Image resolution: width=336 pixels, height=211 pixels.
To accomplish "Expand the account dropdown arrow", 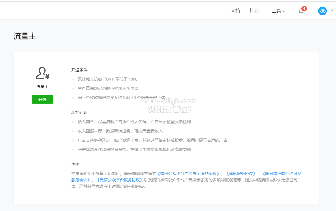I will click(x=332, y=10).
